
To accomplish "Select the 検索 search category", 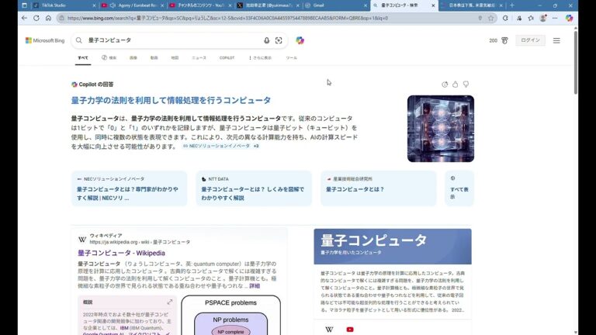I will click(109, 57).
